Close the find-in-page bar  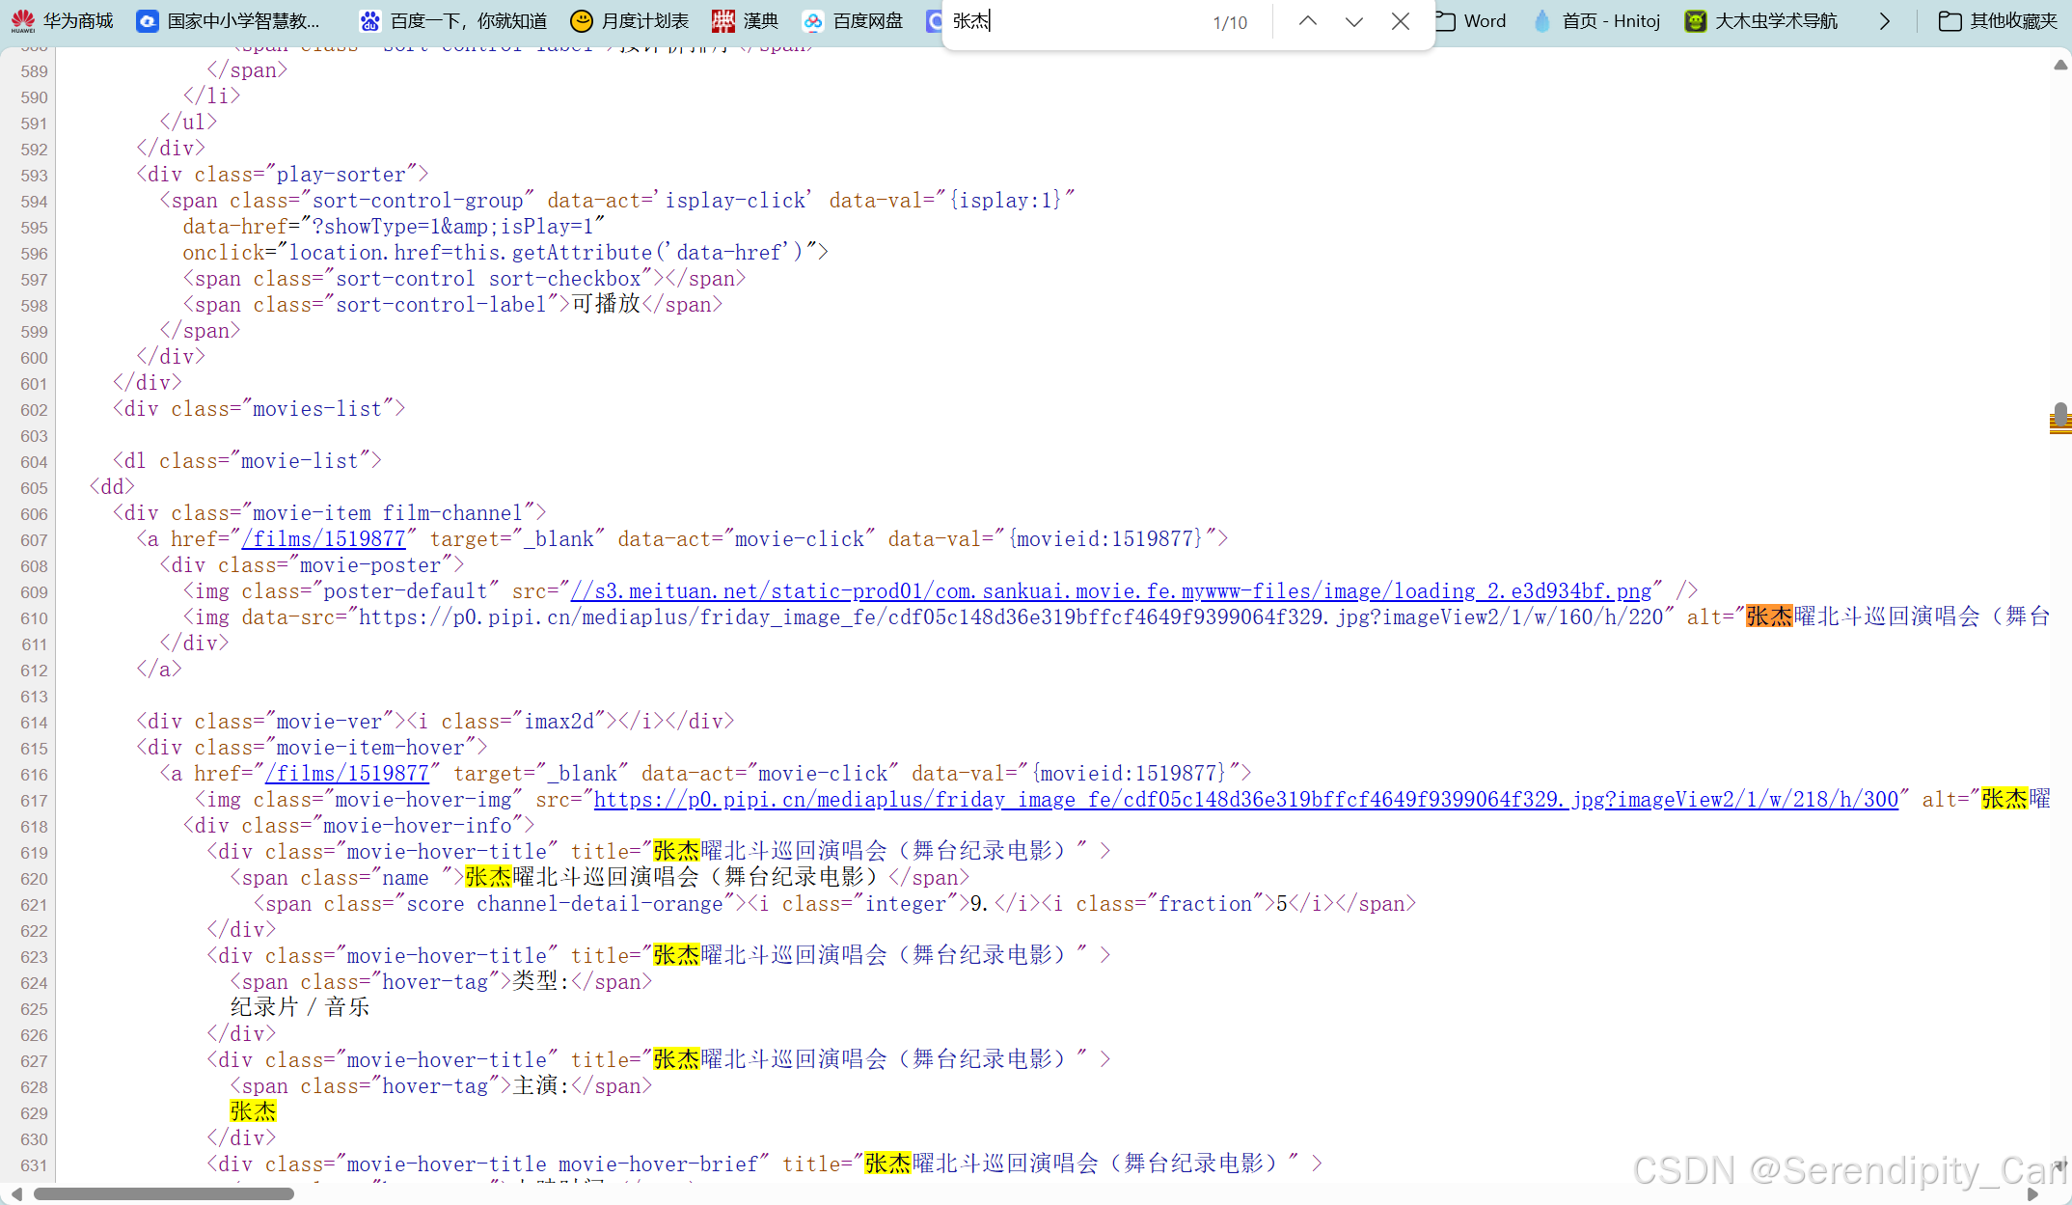[x=1401, y=21]
